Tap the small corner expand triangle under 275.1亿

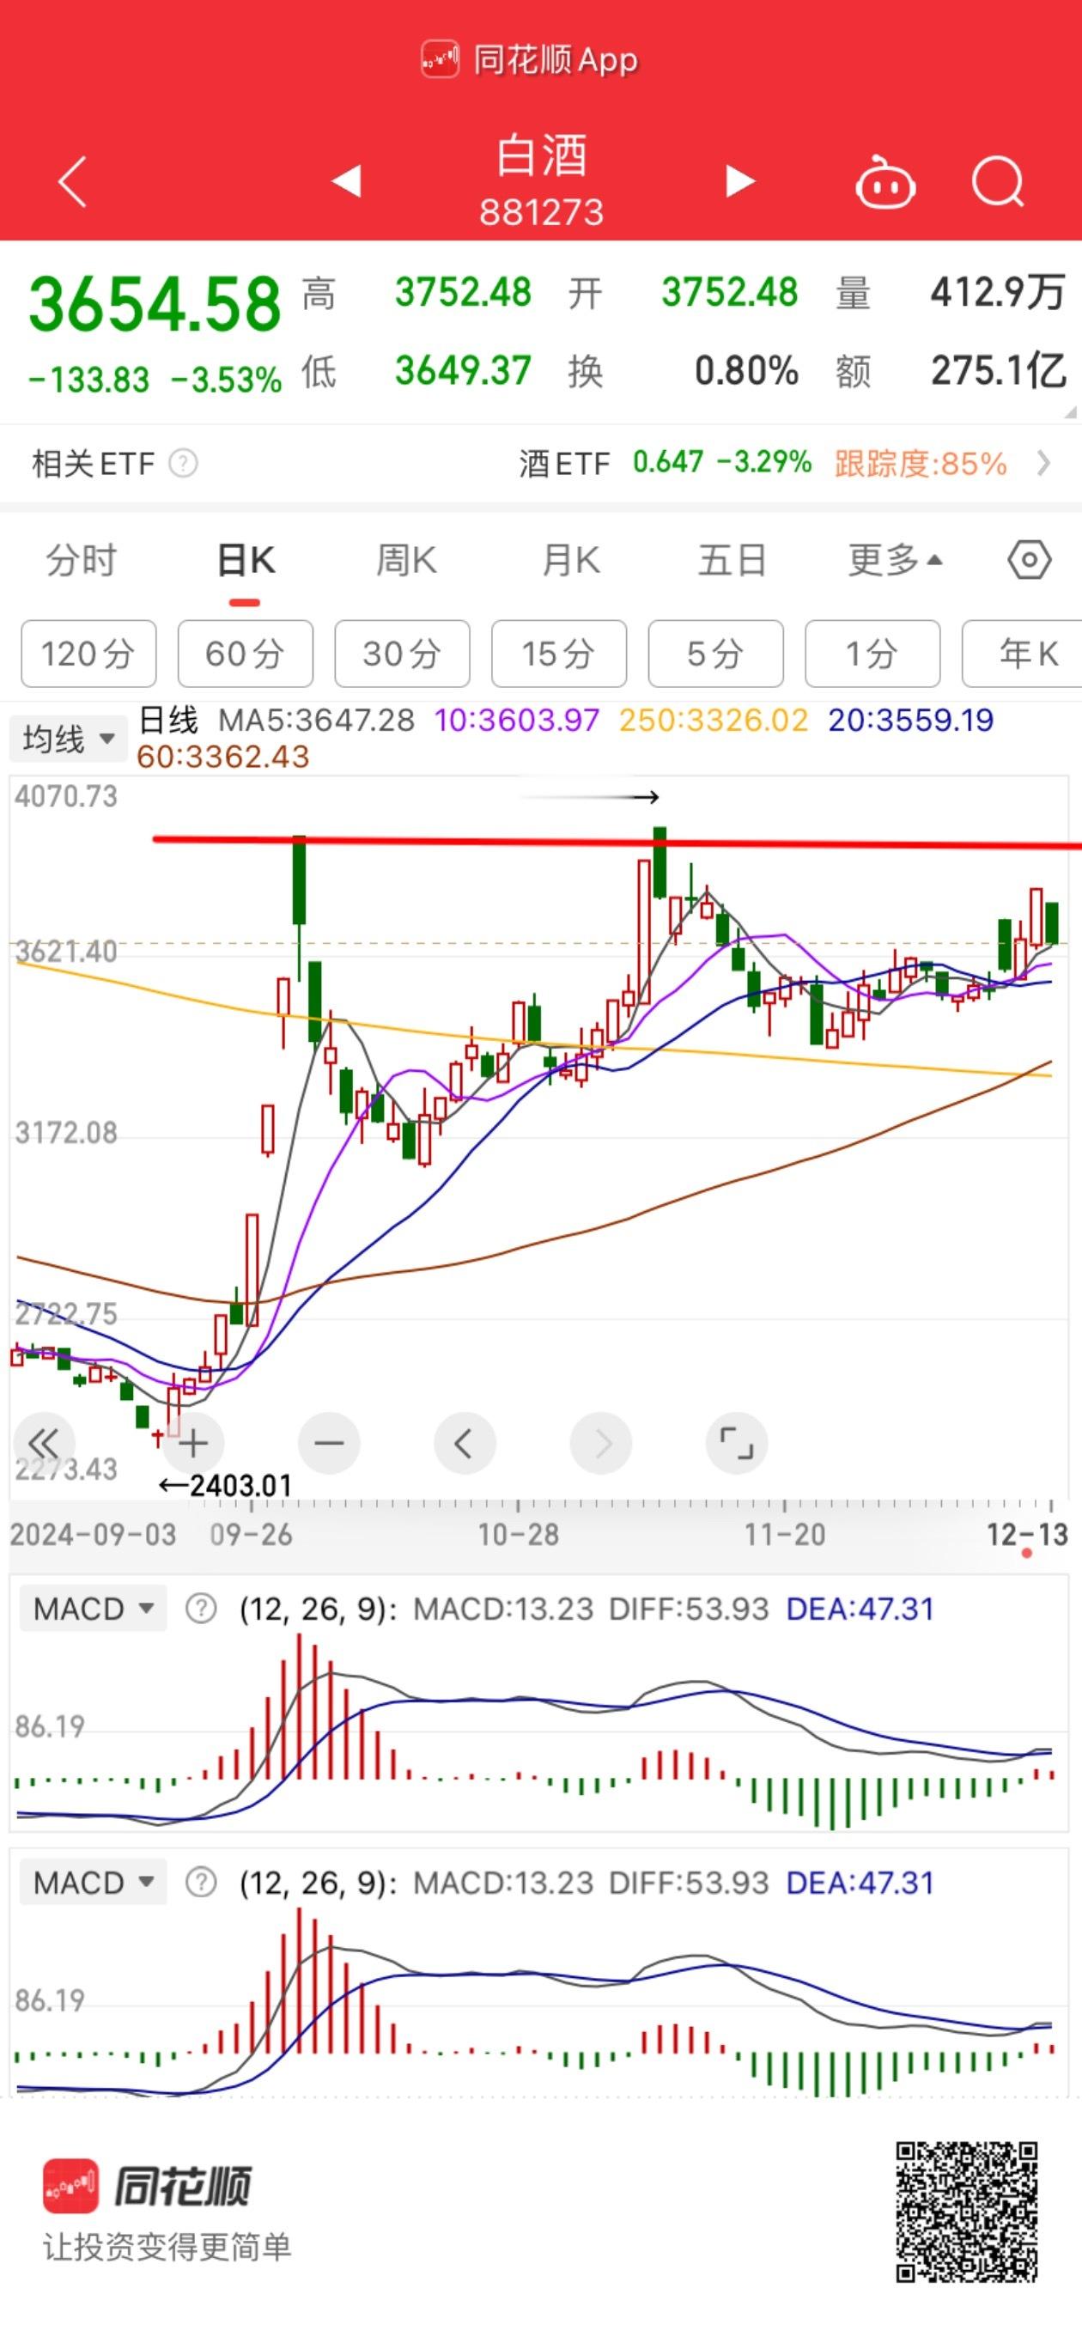[1069, 411]
